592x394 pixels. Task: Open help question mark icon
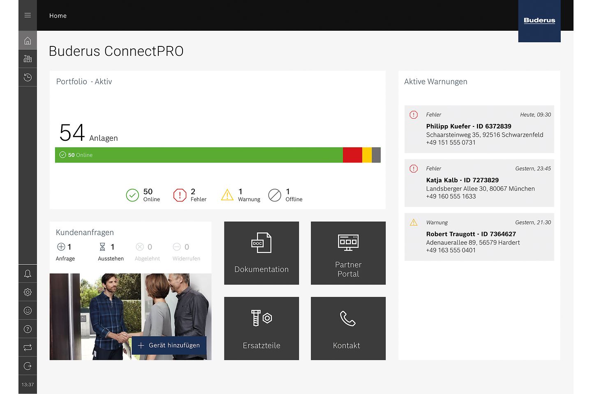tap(28, 329)
